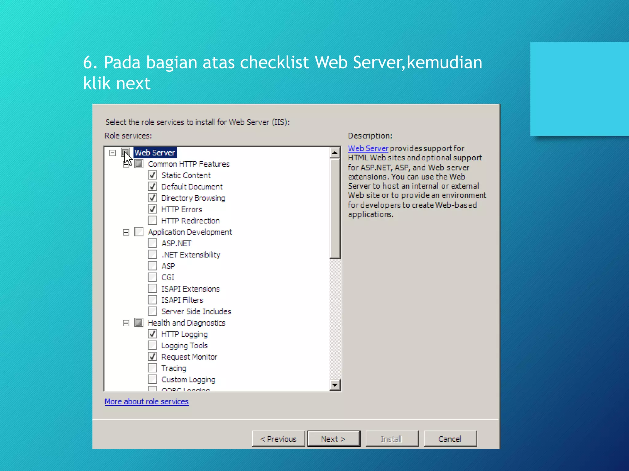Select HTTP Errors label
629x471 pixels.
[x=182, y=209]
